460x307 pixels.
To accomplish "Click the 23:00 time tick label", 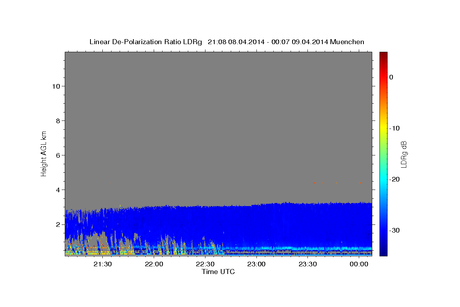I will pyautogui.click(x=256, y=264).
